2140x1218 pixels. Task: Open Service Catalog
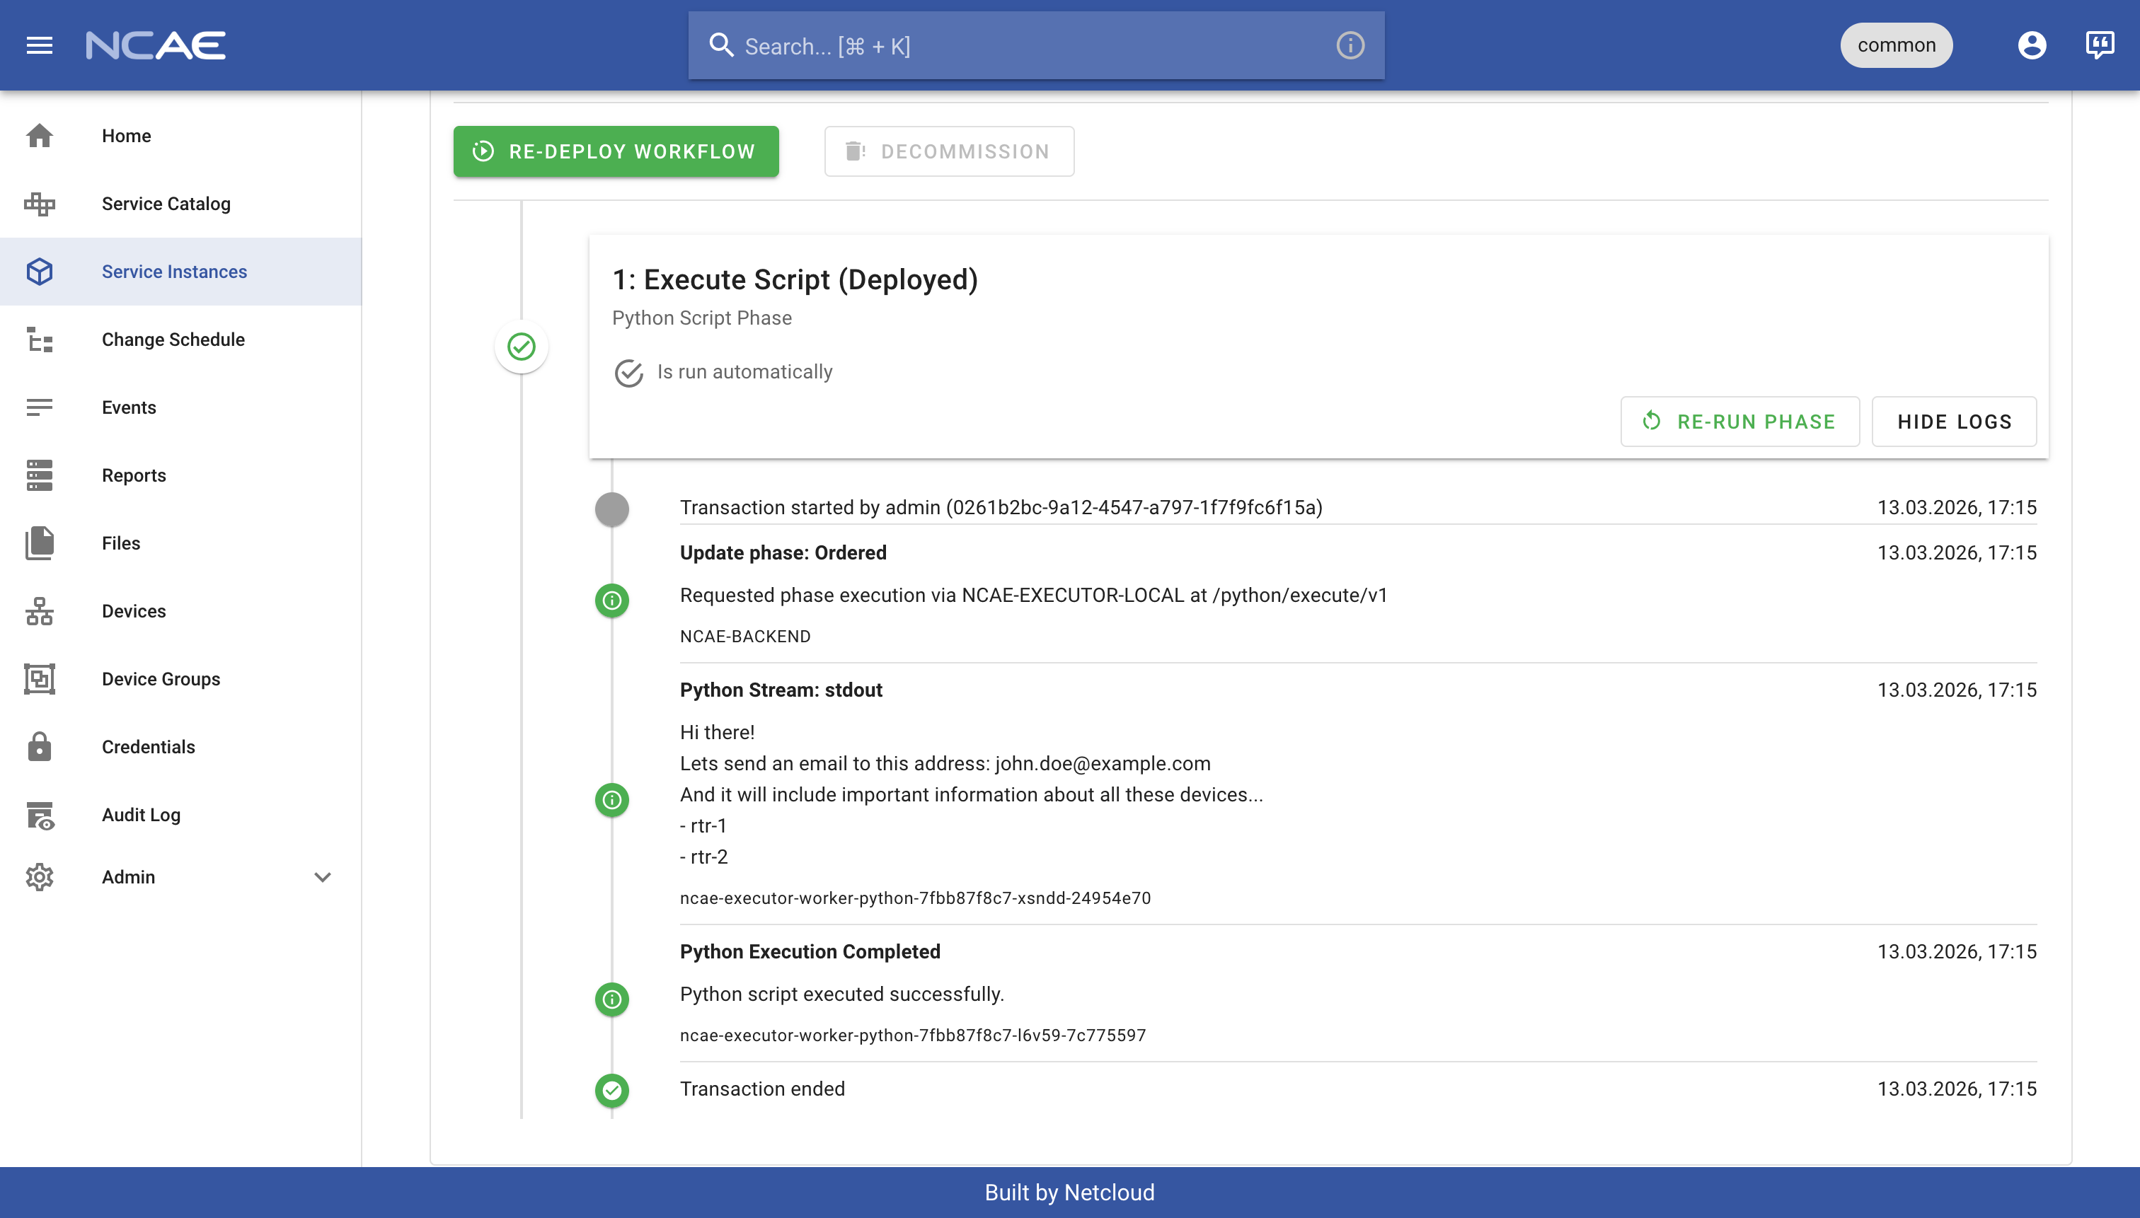[x=180, y=203]
